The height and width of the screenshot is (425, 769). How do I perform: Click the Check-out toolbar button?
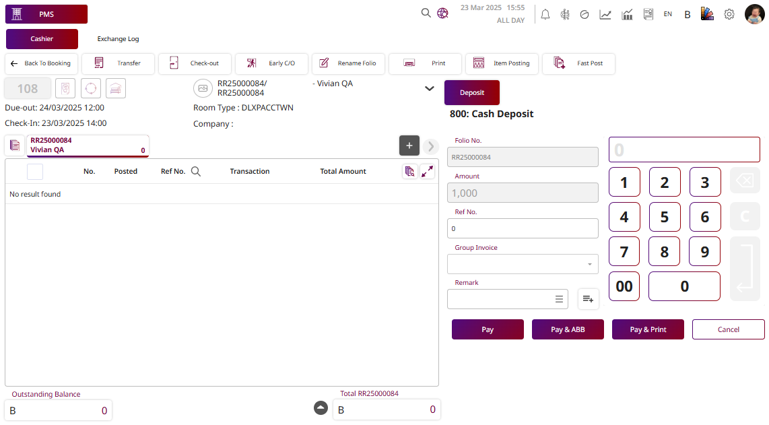pos(195,63)
